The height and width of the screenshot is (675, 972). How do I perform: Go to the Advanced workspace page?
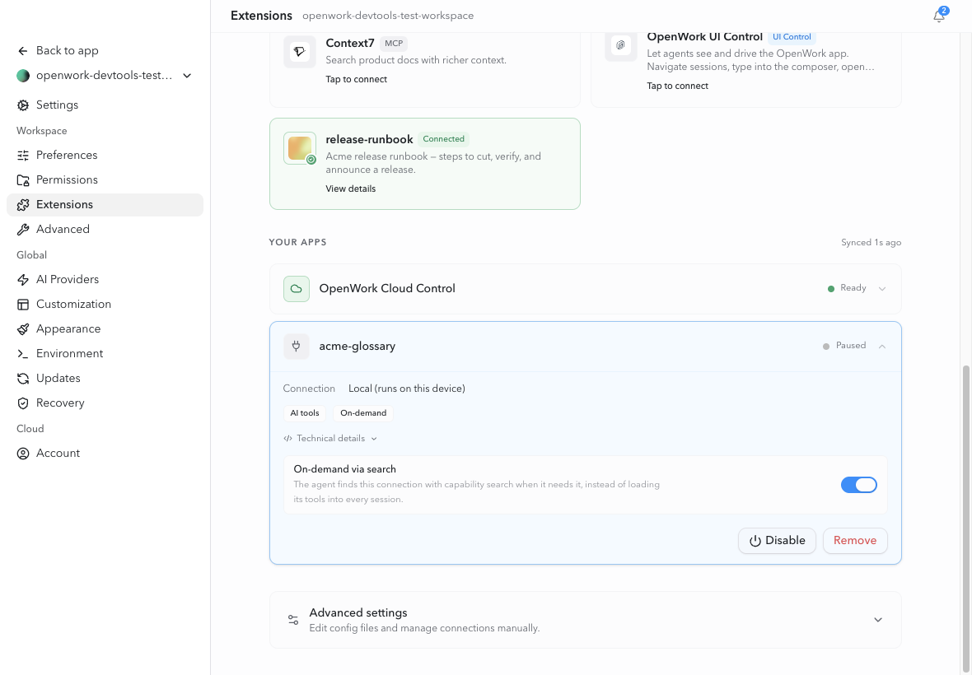coord(105,230)
